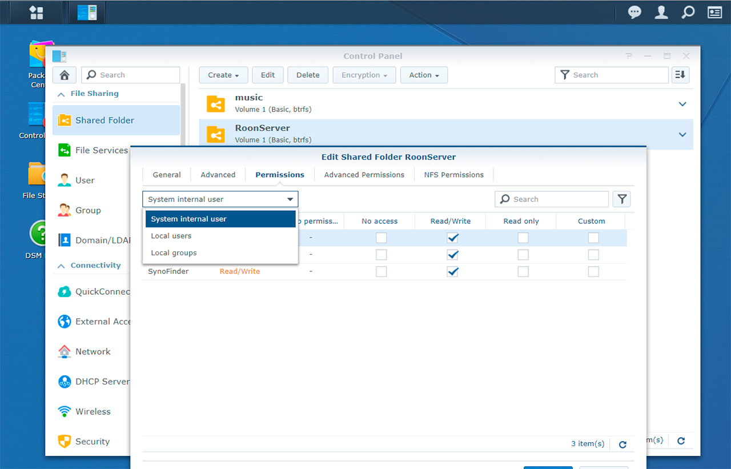The image size is (731, 469).
Task: Switch to the NFS Permissions tab
Action: pos(454,175)
